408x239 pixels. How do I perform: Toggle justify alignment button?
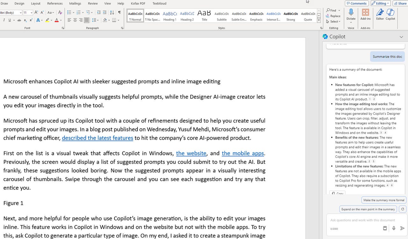tap(86, 20)
